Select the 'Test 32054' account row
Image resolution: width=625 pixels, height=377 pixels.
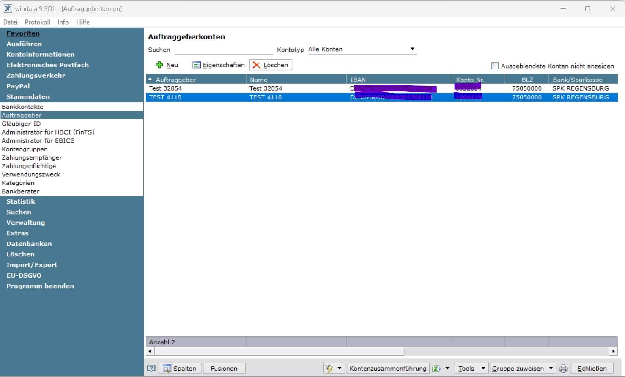[382, 88]
